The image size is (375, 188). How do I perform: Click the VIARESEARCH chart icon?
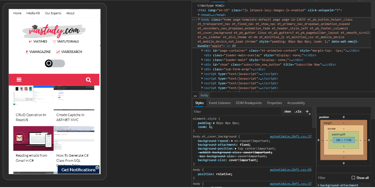point(58,52)
